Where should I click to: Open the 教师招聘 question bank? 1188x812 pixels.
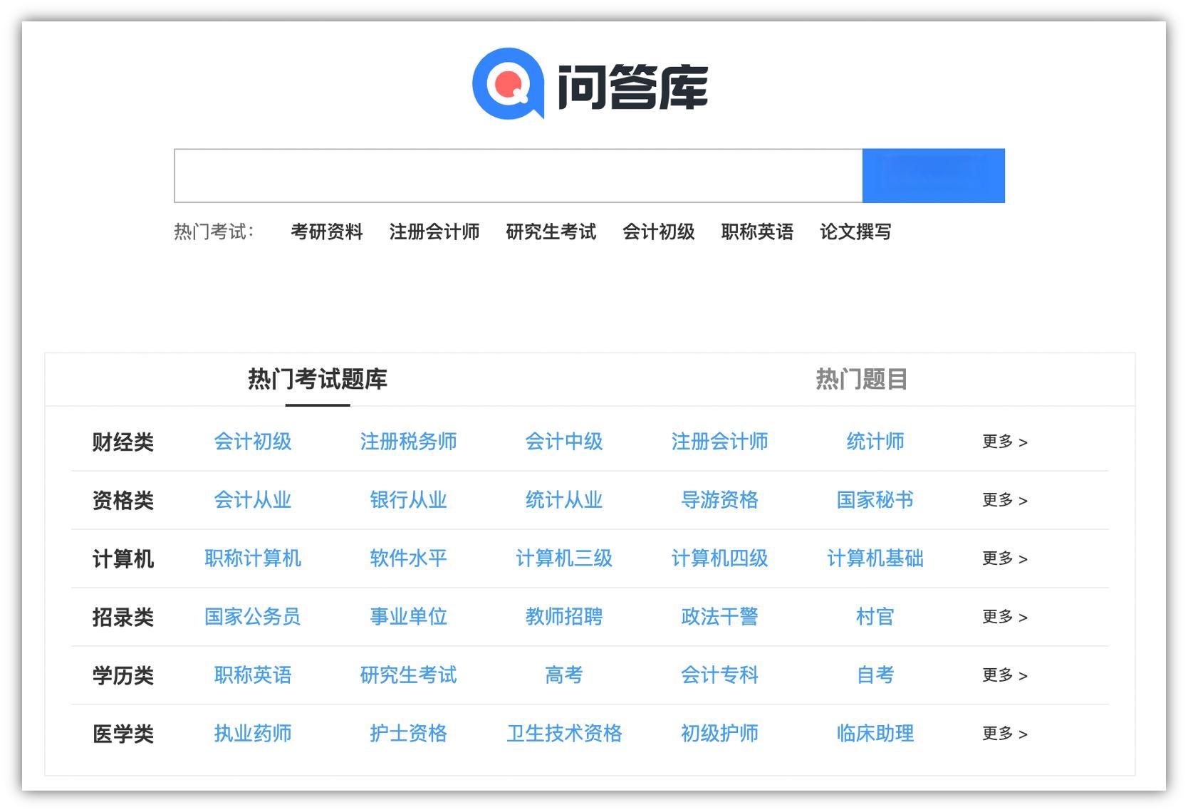[x=564, y=617]
